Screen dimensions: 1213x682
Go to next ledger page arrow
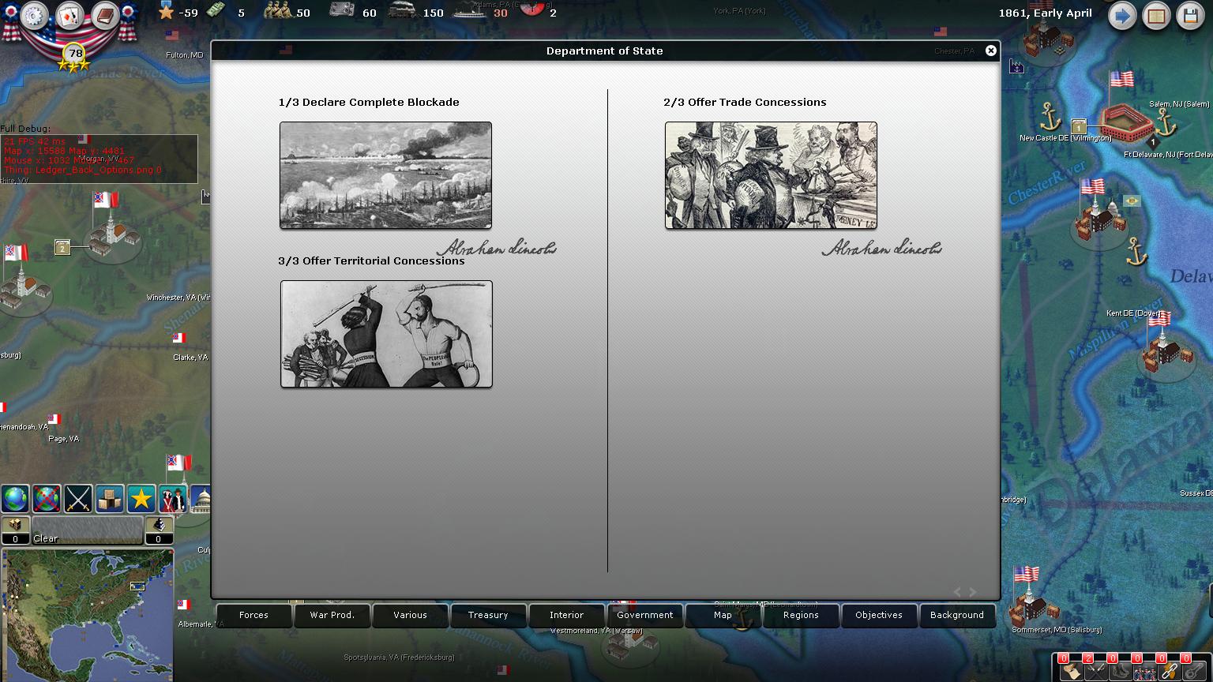click(973, 592)
